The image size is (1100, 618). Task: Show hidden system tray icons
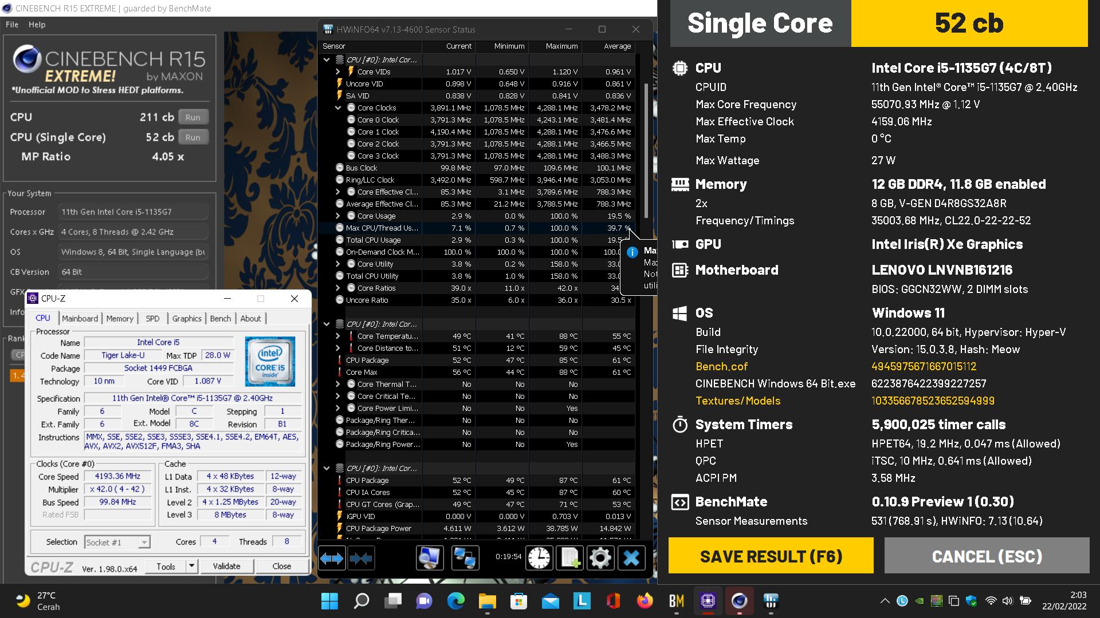pos(885,601)
